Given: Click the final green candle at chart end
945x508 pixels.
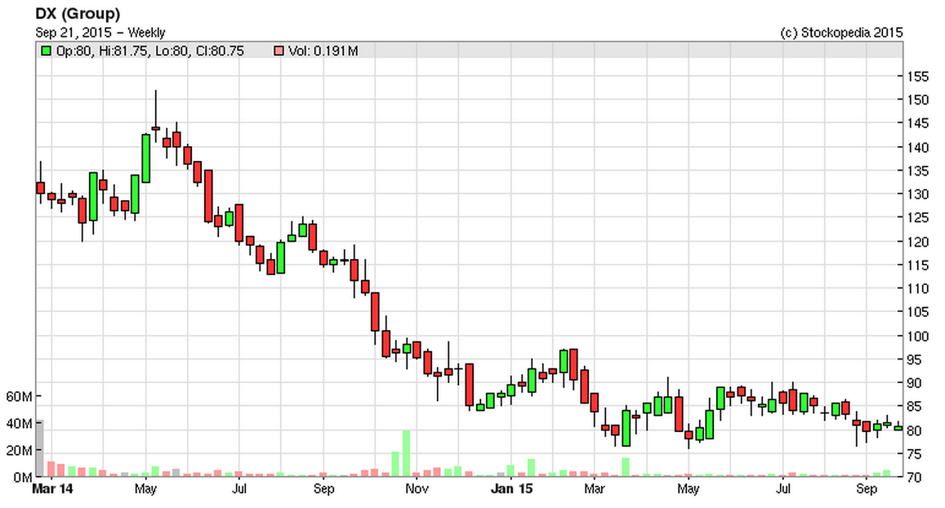Looking at the screenshot, I should [898, 428].
